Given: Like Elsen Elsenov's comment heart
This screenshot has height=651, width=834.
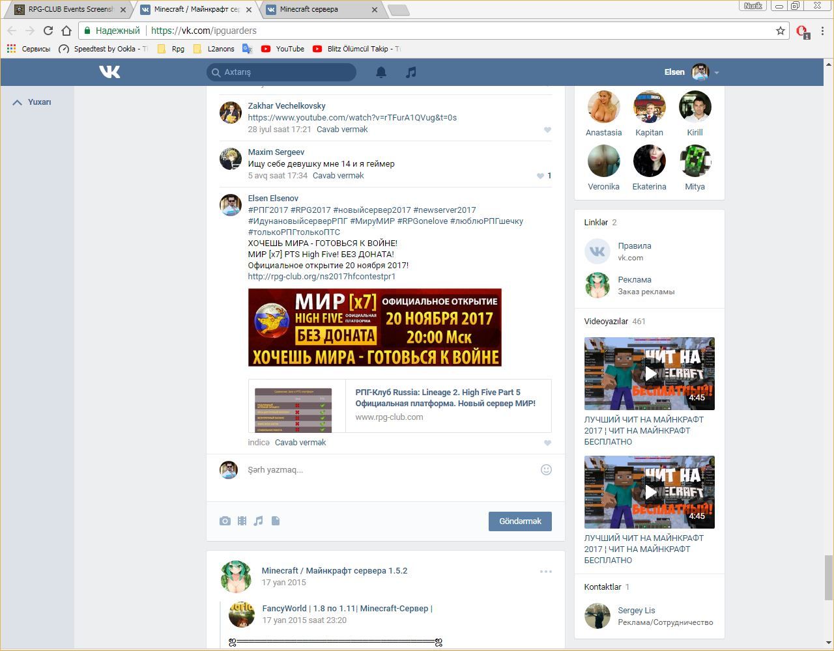Looking at the screenshot, I should [x=547, y=443].
